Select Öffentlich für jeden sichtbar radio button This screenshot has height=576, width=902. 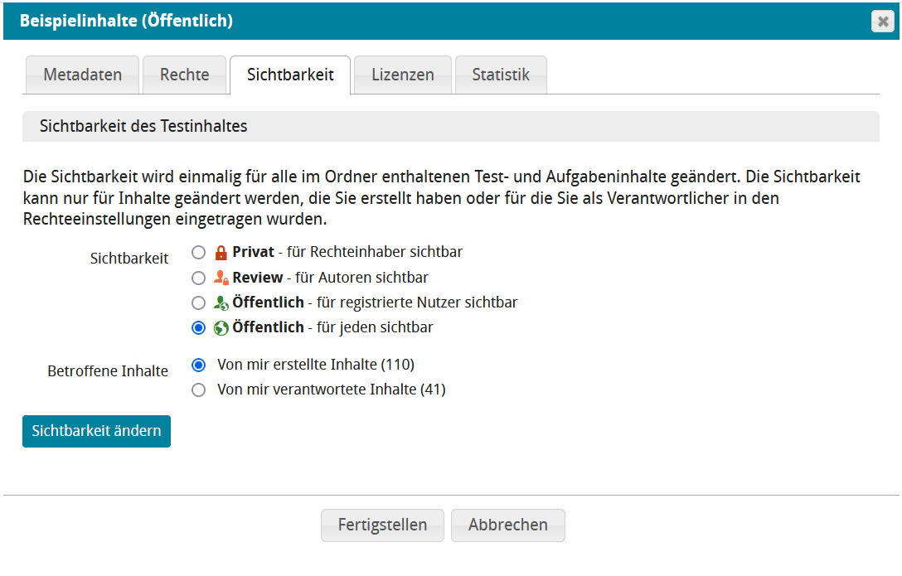point(198,328)
